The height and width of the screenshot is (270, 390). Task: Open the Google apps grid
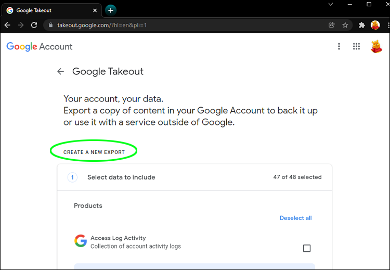coord(356,46)
